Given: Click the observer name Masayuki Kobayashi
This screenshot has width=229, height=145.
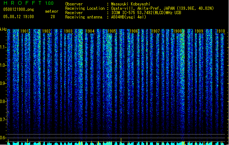Looking at the screenshot, I should (131, 4).
